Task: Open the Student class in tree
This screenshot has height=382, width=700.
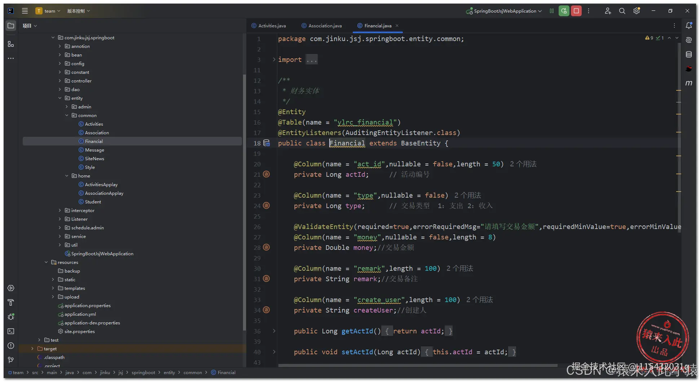Action: (x=93, y=202)
